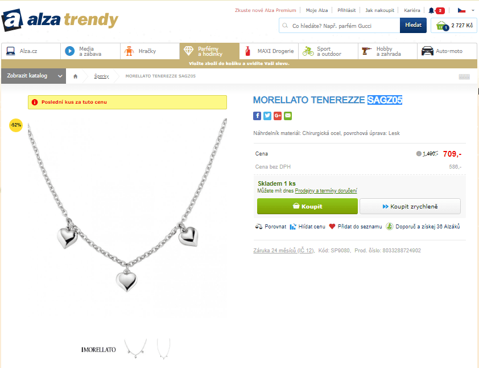The height and width of the screenshot is (368, 479).
Task: Open MAXI Drogerie category tab
Action: point(269,51)
